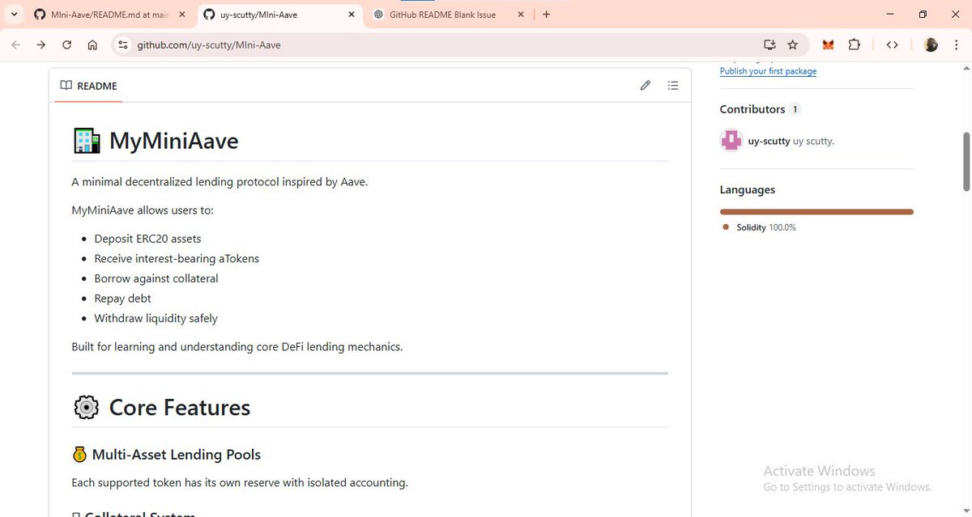Click the building emoji beside MyMiniAave
Viewport: 972px width, 517px height.
(87, 141)
